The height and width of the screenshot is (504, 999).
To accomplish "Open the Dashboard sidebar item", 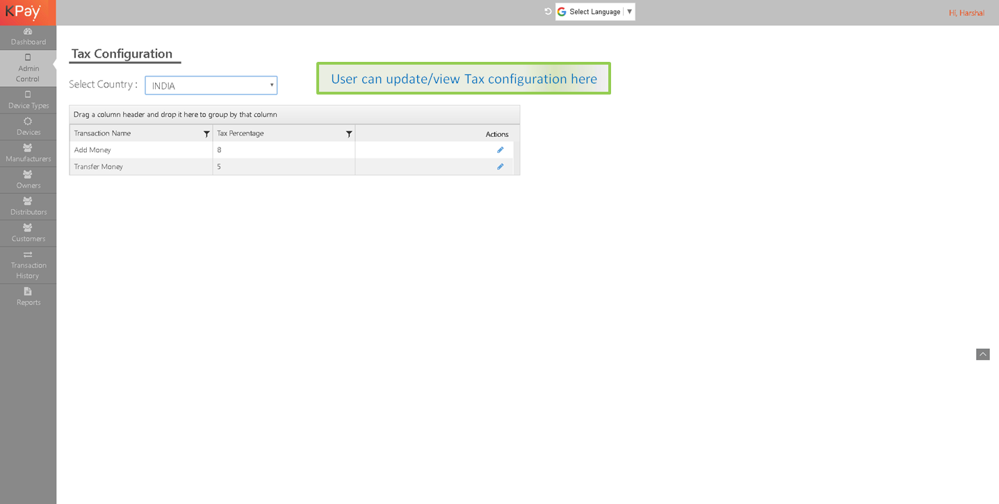I will coord(28,37).
